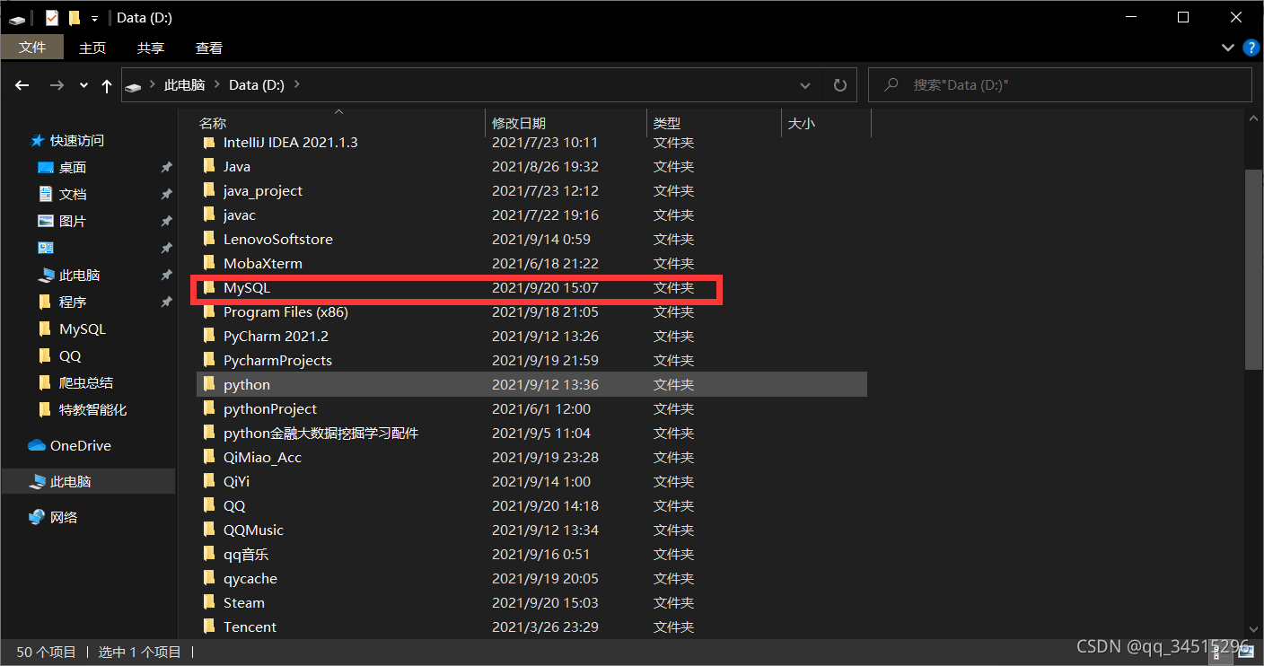This screenshot has width=1264, height=666.
Task: Open 桌面 in the quick access list
Action: (72, 168)
